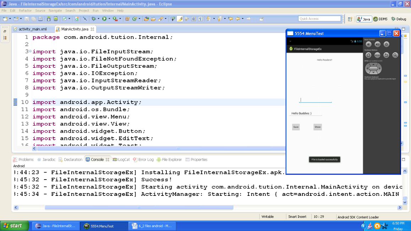Click emulator Home hardware button
This screenshot has width=411, height=231.
pos(368,55)
